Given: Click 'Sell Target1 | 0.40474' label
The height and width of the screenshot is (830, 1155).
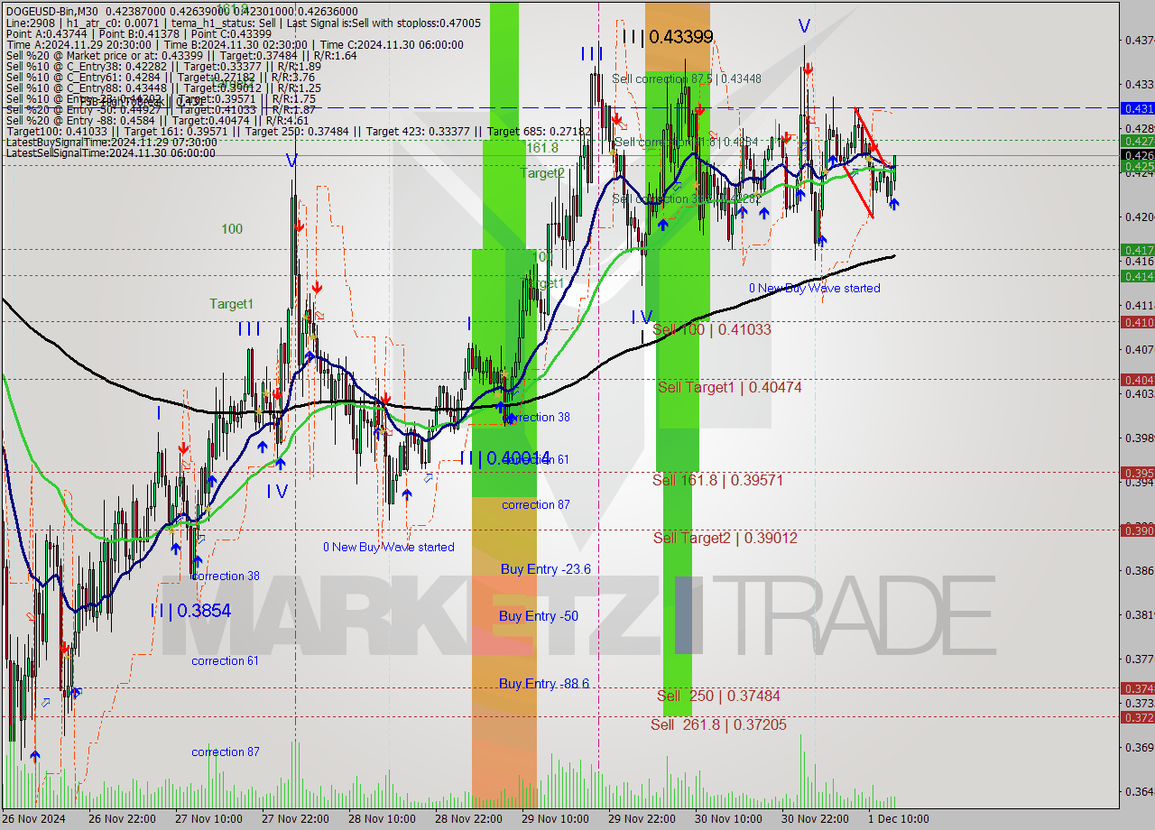Looking at the screenshot, I should (729, 387).
